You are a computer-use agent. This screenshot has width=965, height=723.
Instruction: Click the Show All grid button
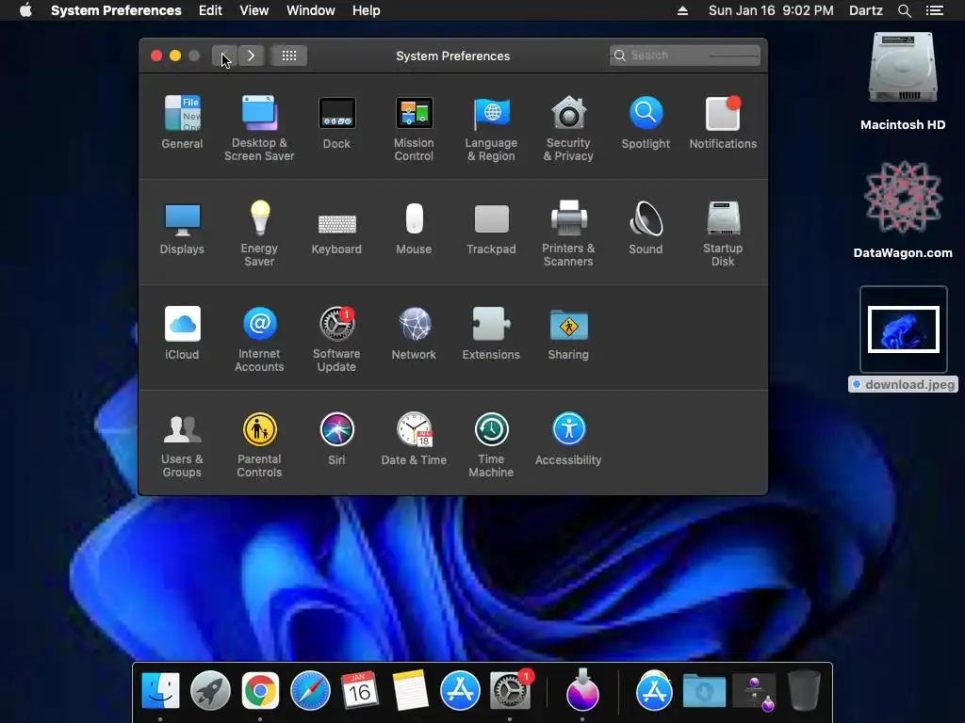[288, 56]
